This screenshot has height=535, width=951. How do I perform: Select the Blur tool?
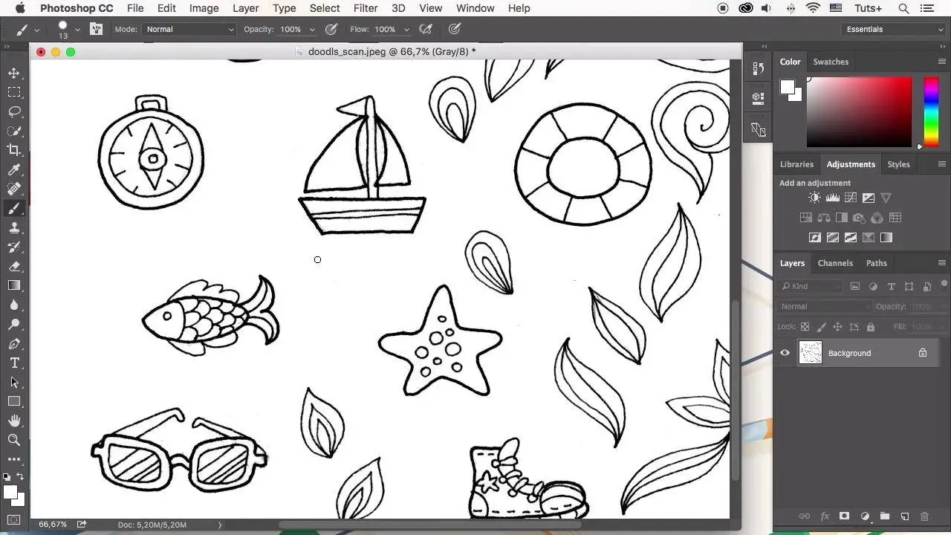(14, 305)
